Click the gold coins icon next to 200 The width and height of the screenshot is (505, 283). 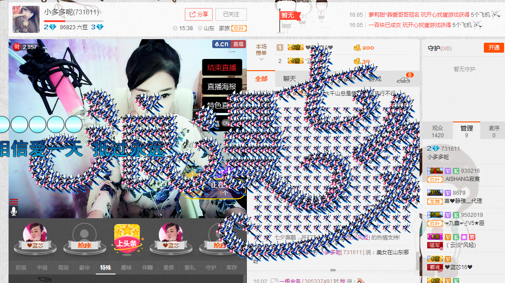357,48
